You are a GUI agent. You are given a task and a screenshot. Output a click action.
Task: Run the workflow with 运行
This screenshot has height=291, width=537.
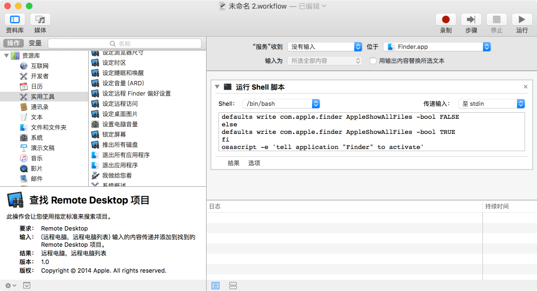[522, 19]
